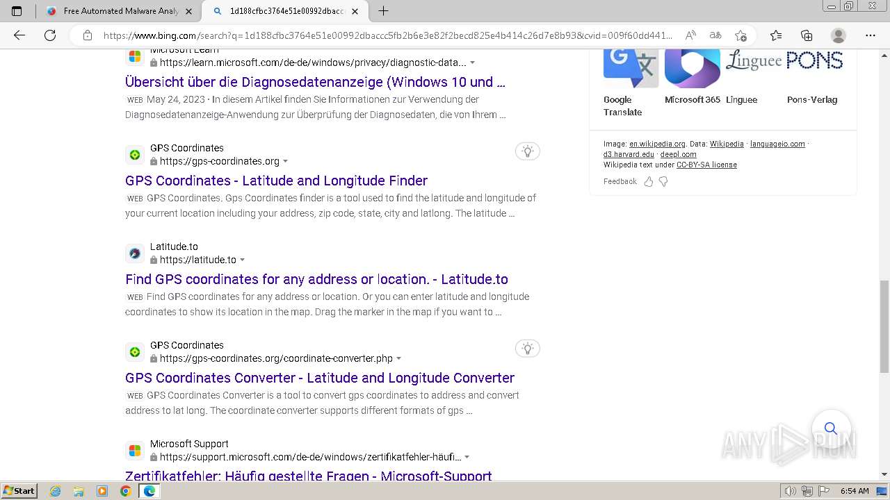Open the Windows Start menu
Viewport: 890px width, 500px height.
pyautogui.click(x=19, y=491)
